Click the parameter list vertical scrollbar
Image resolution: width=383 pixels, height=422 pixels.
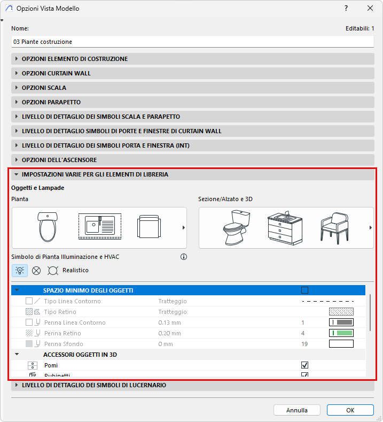[370, 312]
